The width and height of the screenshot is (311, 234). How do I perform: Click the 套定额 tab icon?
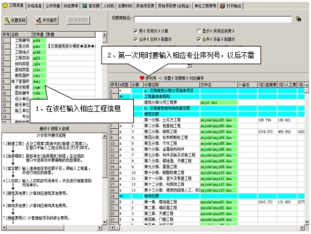pyautogui.click(x=84, y=6)
